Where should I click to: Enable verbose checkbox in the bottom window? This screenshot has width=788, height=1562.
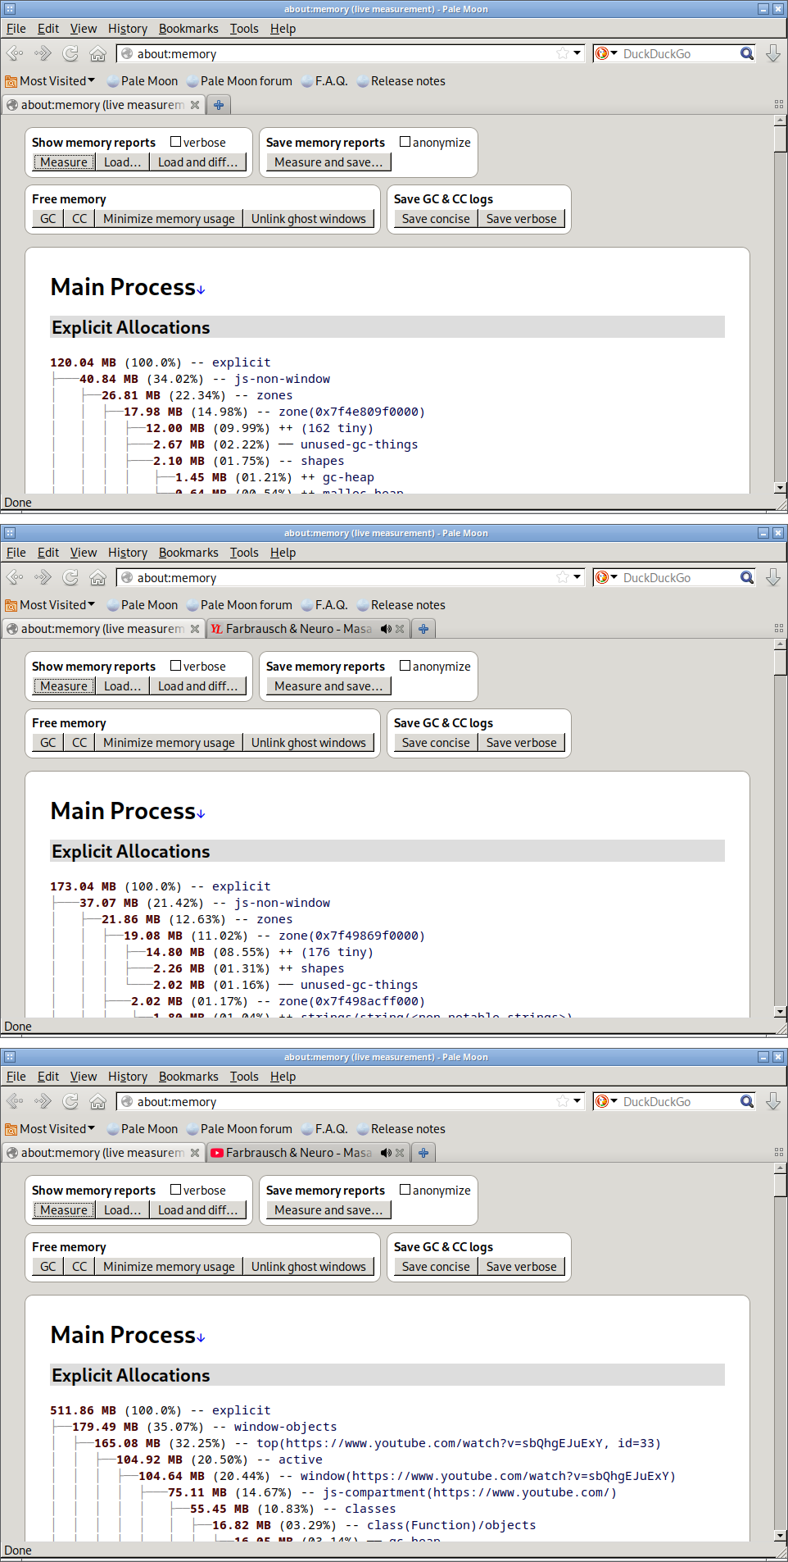point(175,1190)
